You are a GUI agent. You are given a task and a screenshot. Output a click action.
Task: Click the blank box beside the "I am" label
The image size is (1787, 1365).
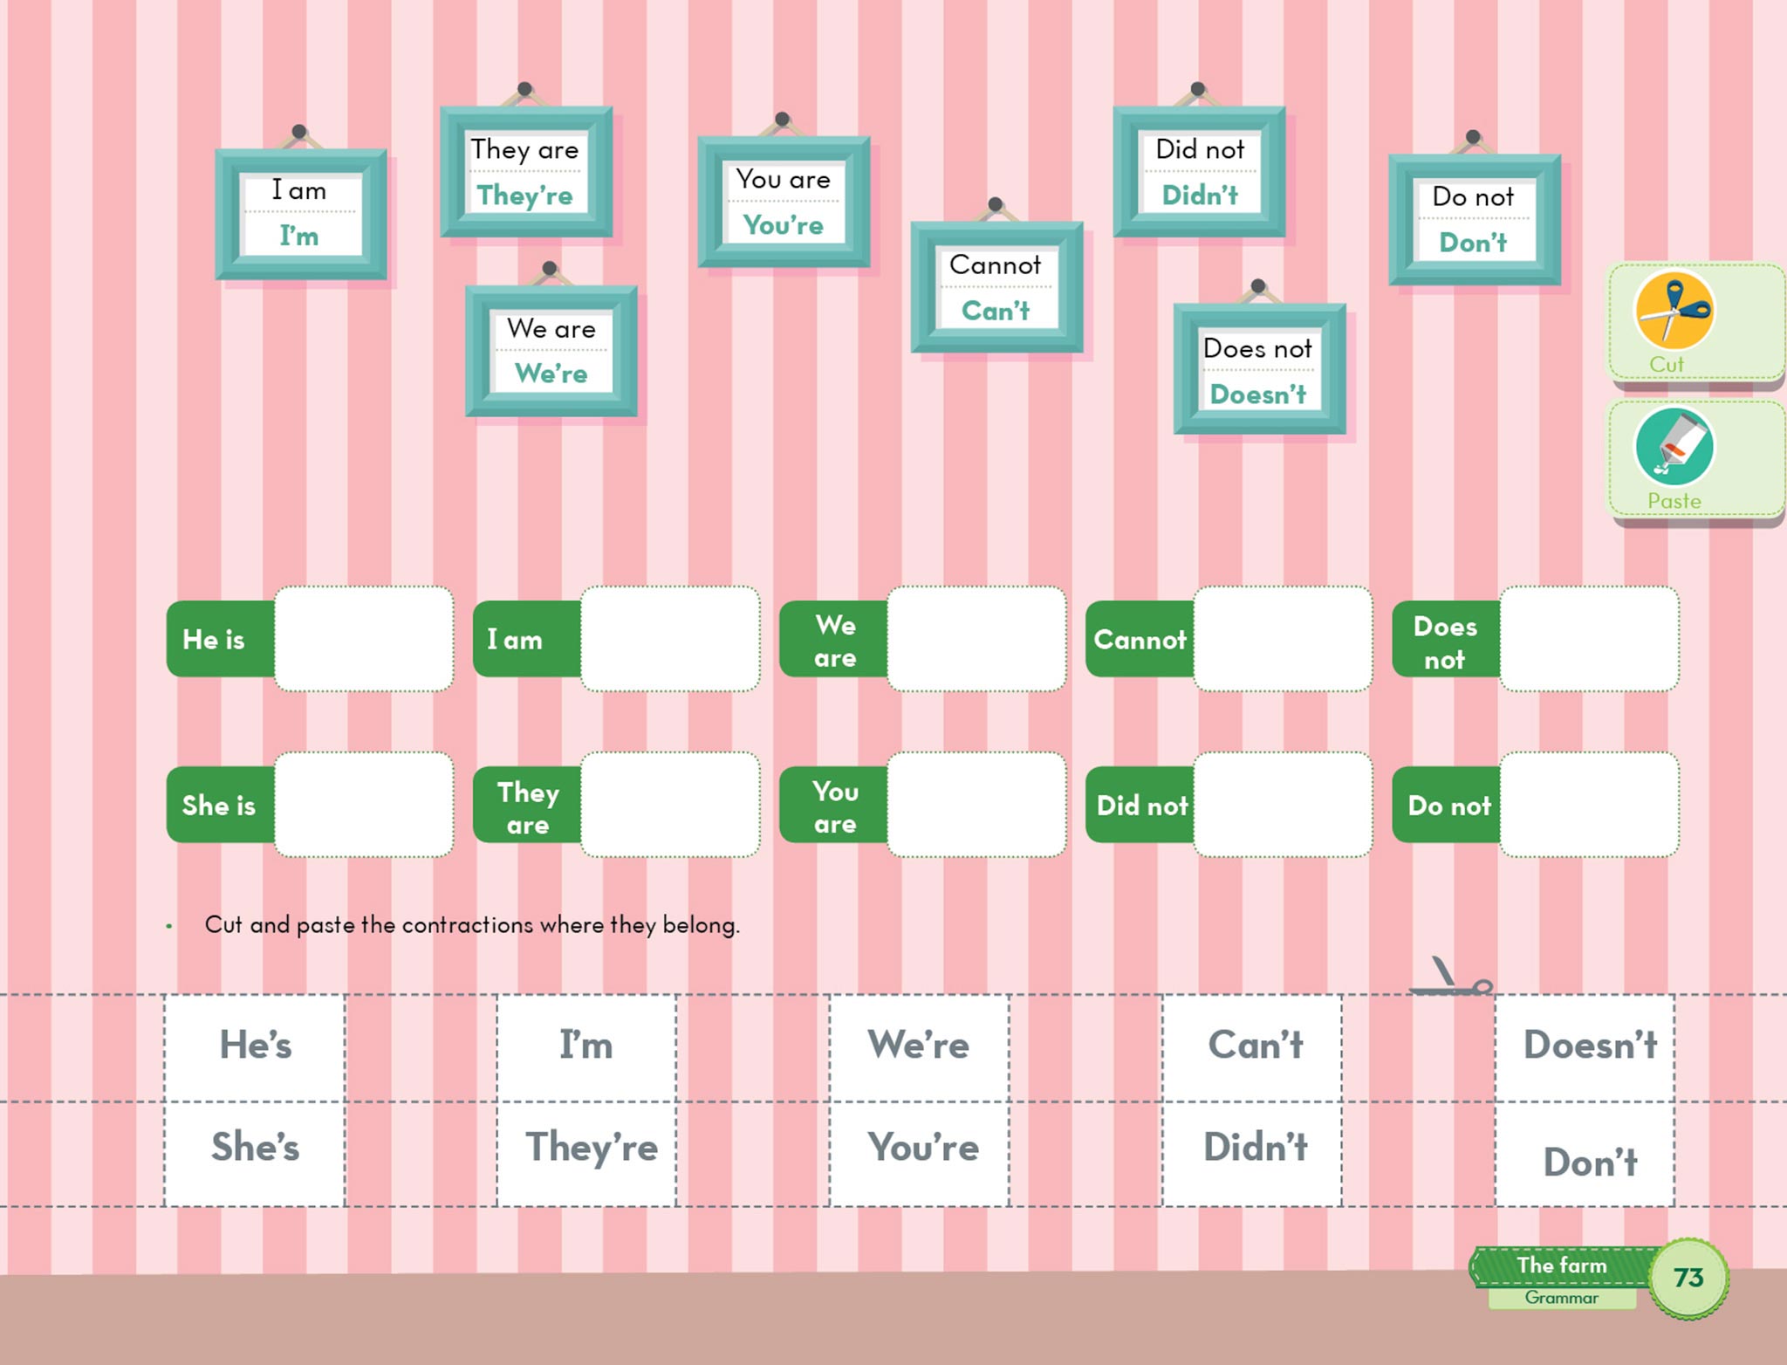669,639
